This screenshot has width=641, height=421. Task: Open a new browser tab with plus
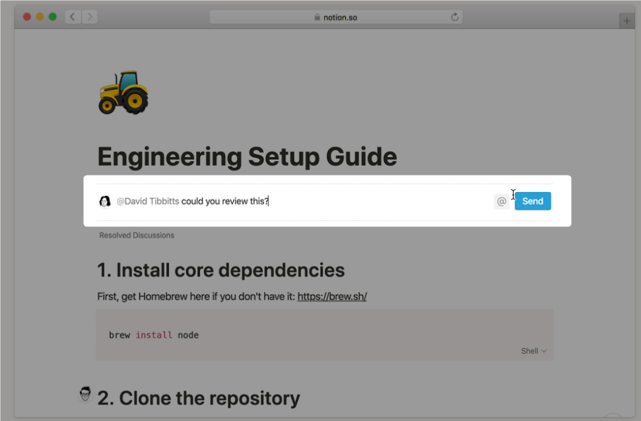(626, 20)
